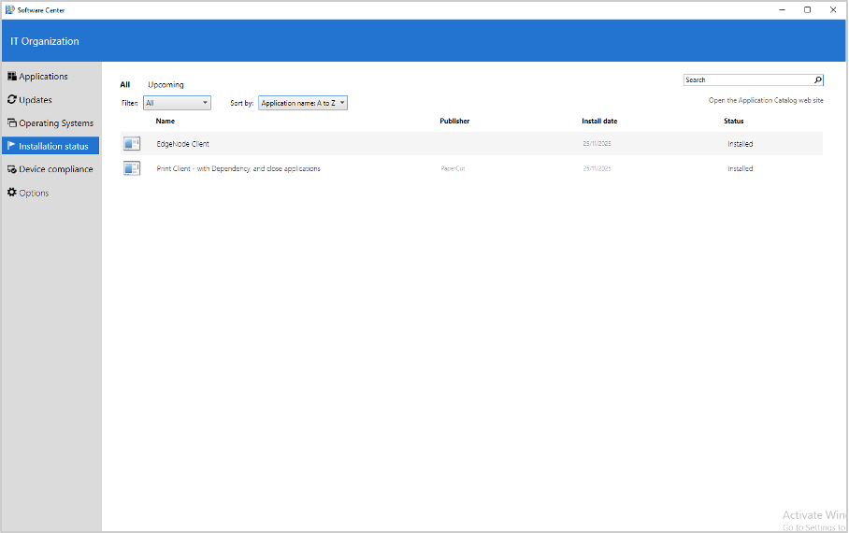Viewport: 849px width, 533px height.
Task: Open the Sort by dropdown
Action: pos(303,103)
